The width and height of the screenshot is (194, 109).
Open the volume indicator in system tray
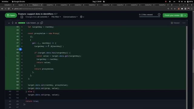click(182, 2)
